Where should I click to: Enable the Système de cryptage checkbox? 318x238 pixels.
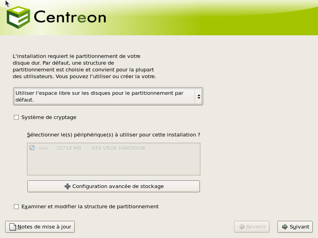[16, 117]
